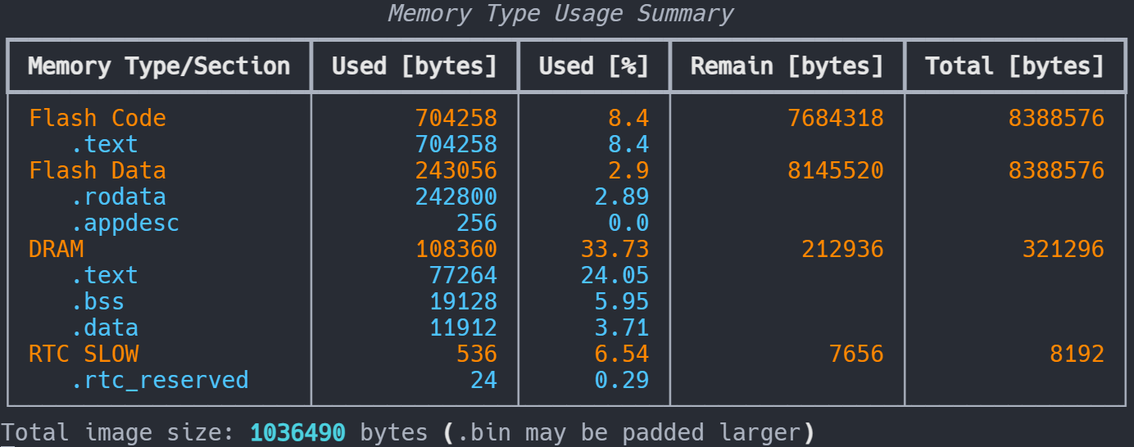
Task: Select the "RTC SLOW" row label
Action: [84, 354]
